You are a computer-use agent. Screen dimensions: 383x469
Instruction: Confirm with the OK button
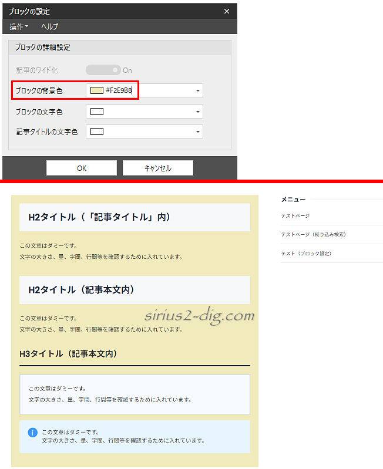[82, 168]
